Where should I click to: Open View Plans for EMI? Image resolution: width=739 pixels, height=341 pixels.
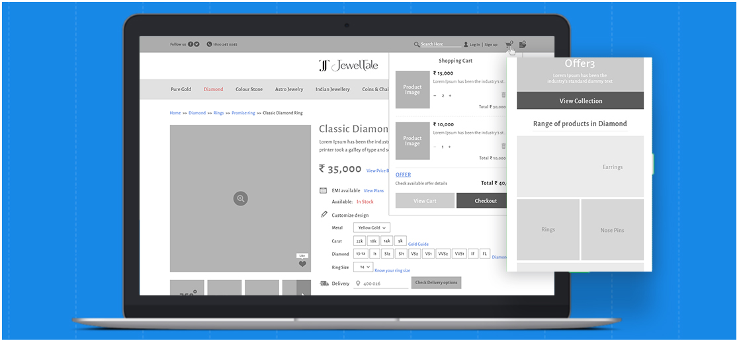coord(374,191)
